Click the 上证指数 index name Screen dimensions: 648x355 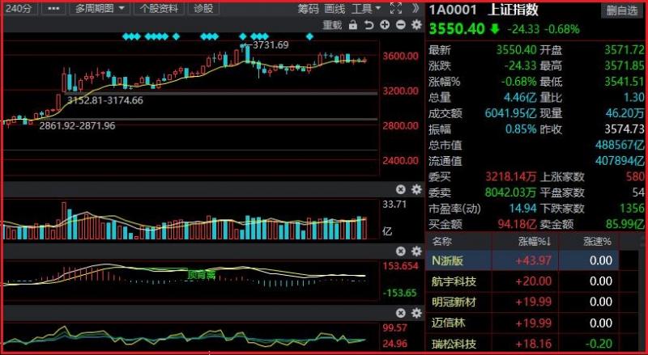514,10
